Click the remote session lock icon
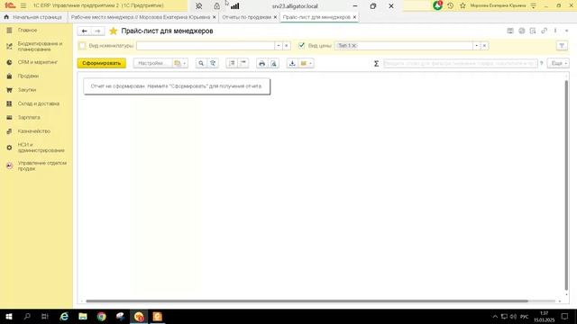This screenshot has height=324, width=577. pos(216,6)
